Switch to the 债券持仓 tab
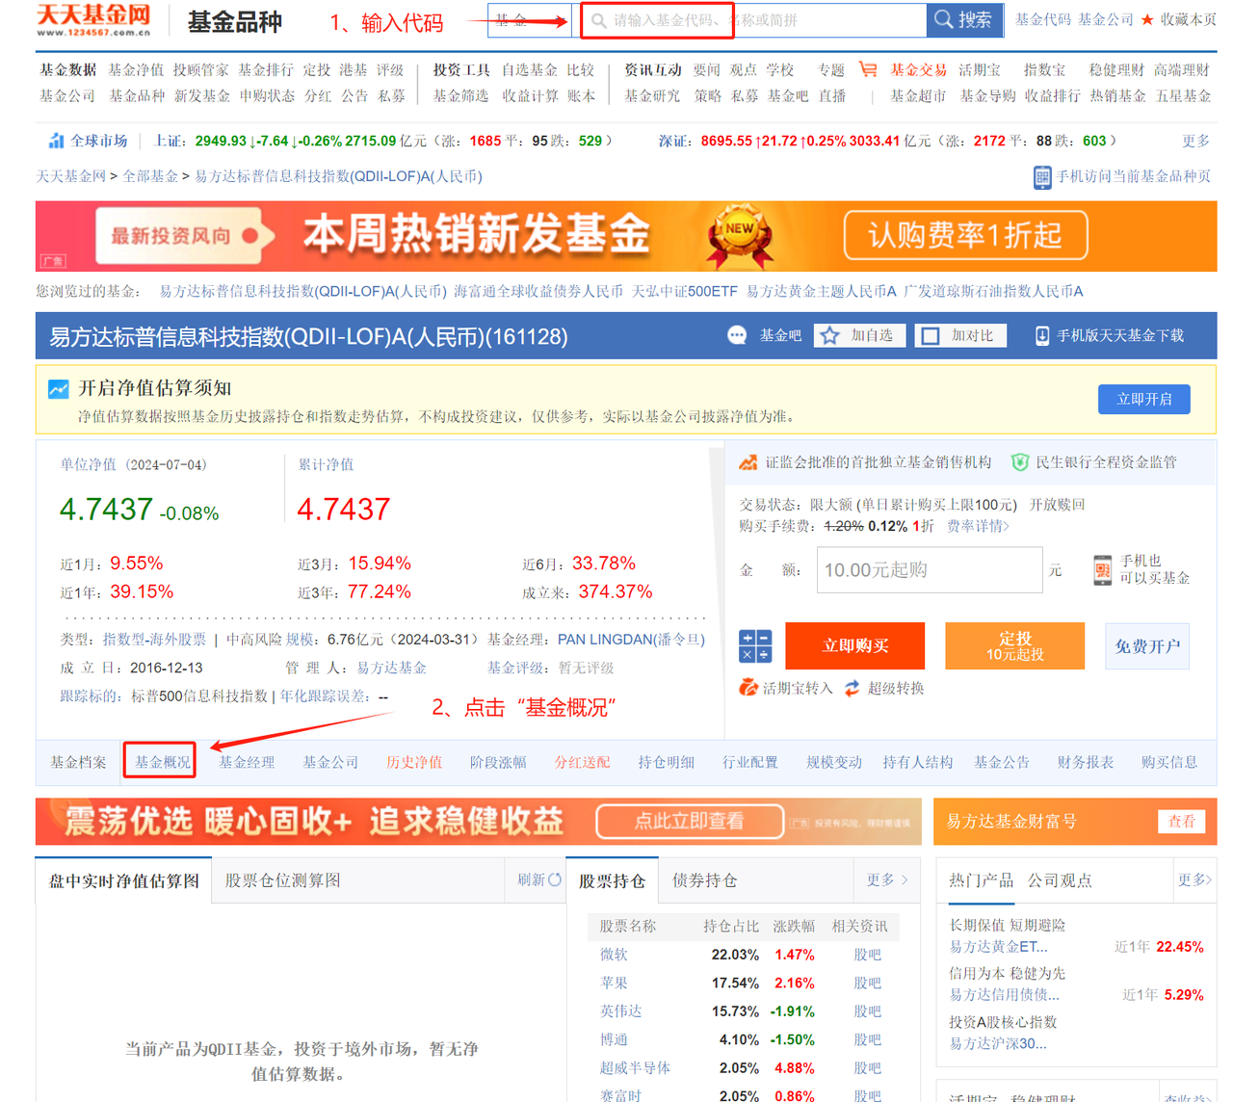 704,880
